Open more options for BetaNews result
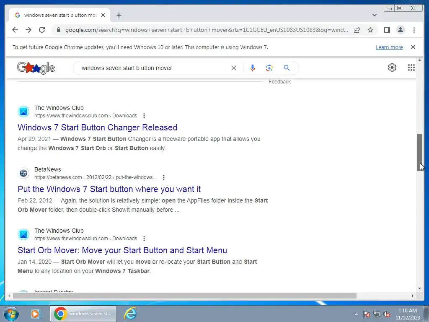 (164, 177)
